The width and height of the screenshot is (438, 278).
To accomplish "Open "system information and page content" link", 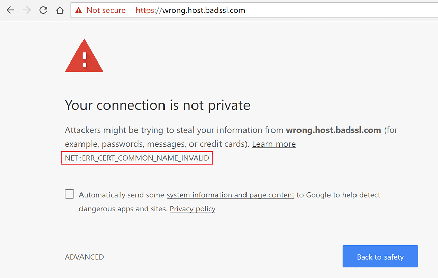I will click(x=230, y=195).
